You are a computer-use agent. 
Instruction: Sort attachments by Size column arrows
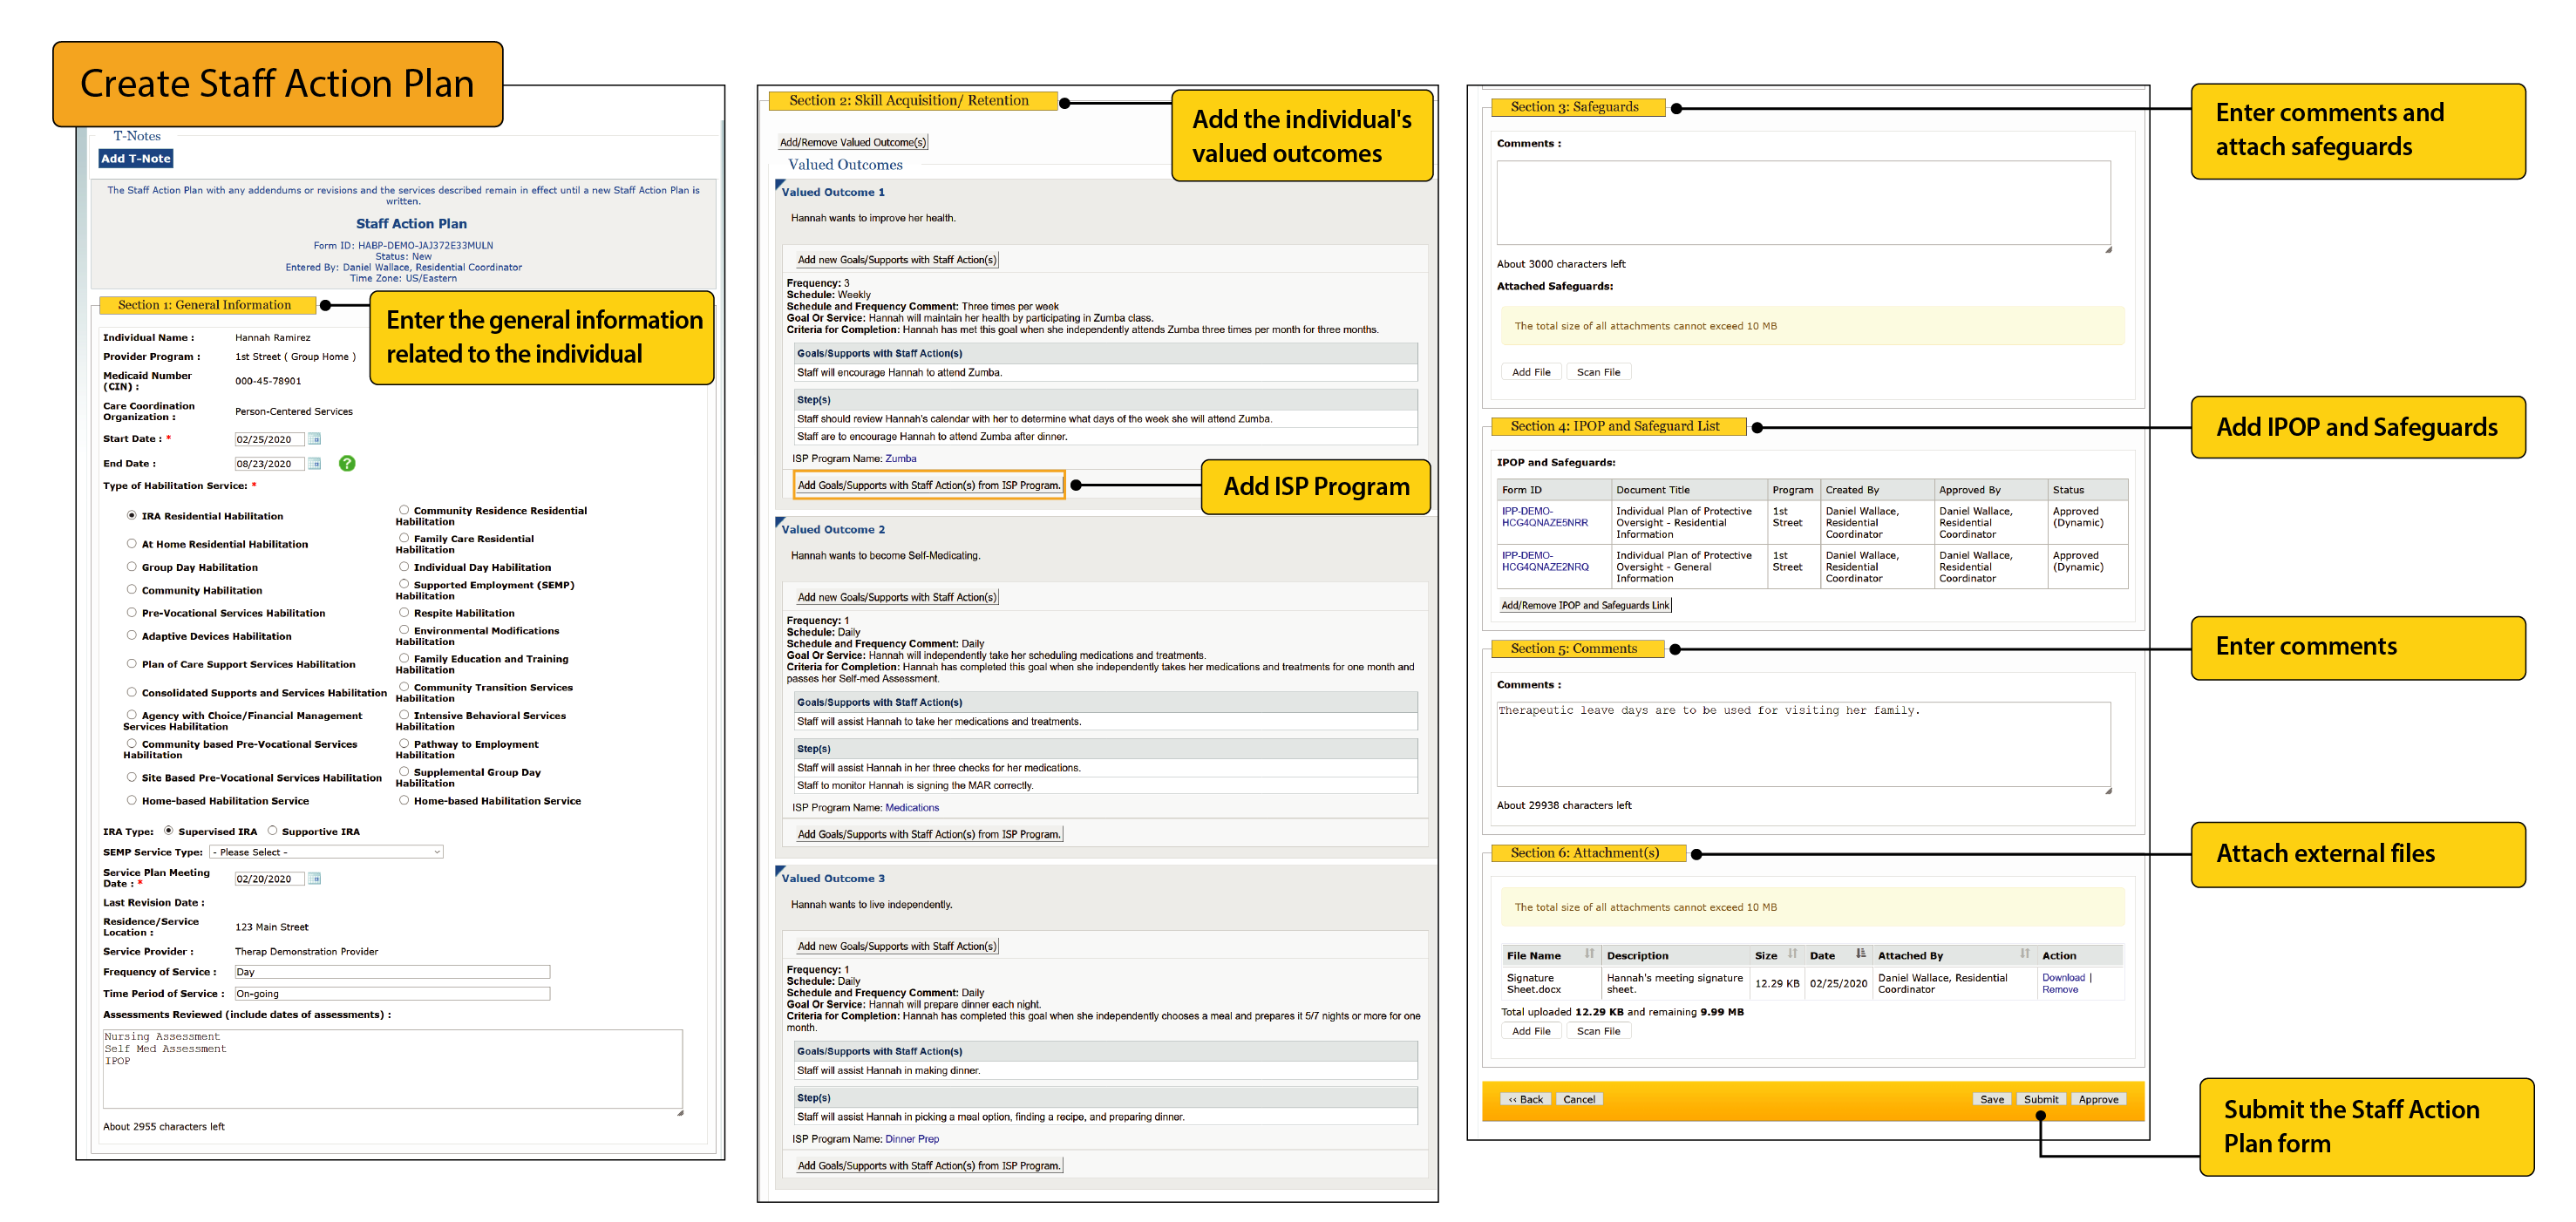(1793, 954)
